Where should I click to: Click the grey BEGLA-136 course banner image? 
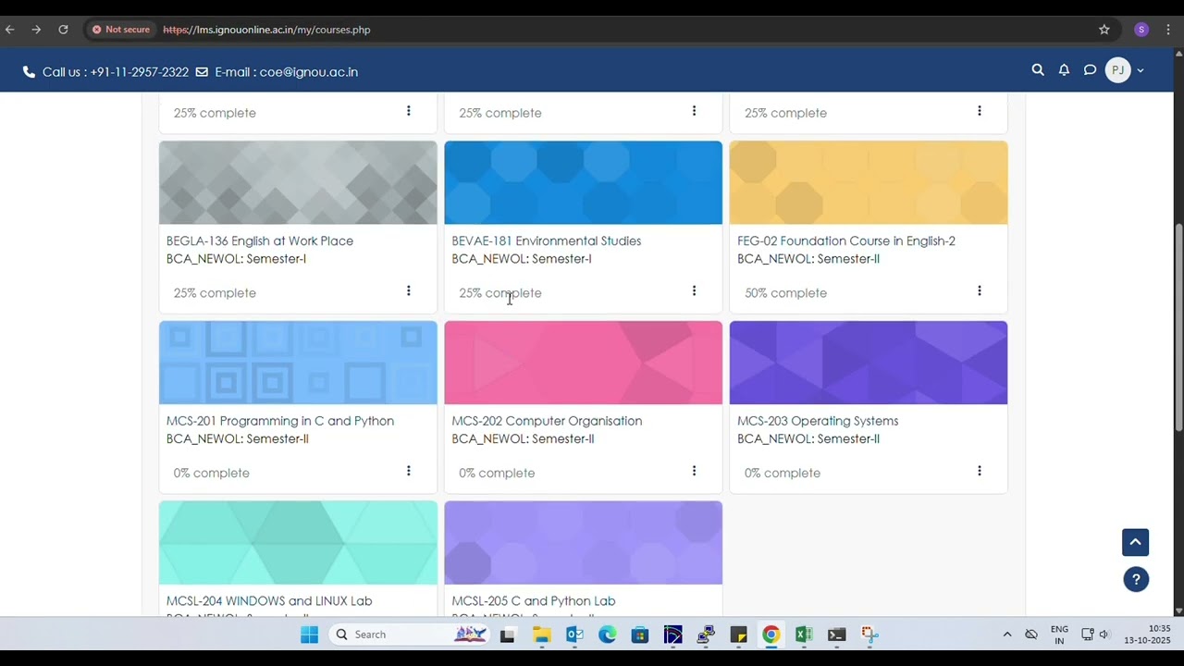click(298, 182)
